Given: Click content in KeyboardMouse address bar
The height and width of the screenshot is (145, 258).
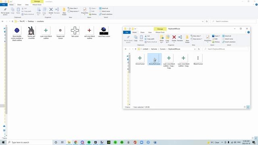Looking at the screenshot, I should (x=145, y=49).
